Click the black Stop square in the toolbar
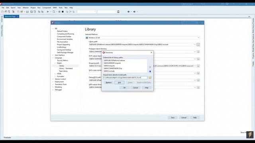Screen dimensions: 255x143 pos(63,12)
